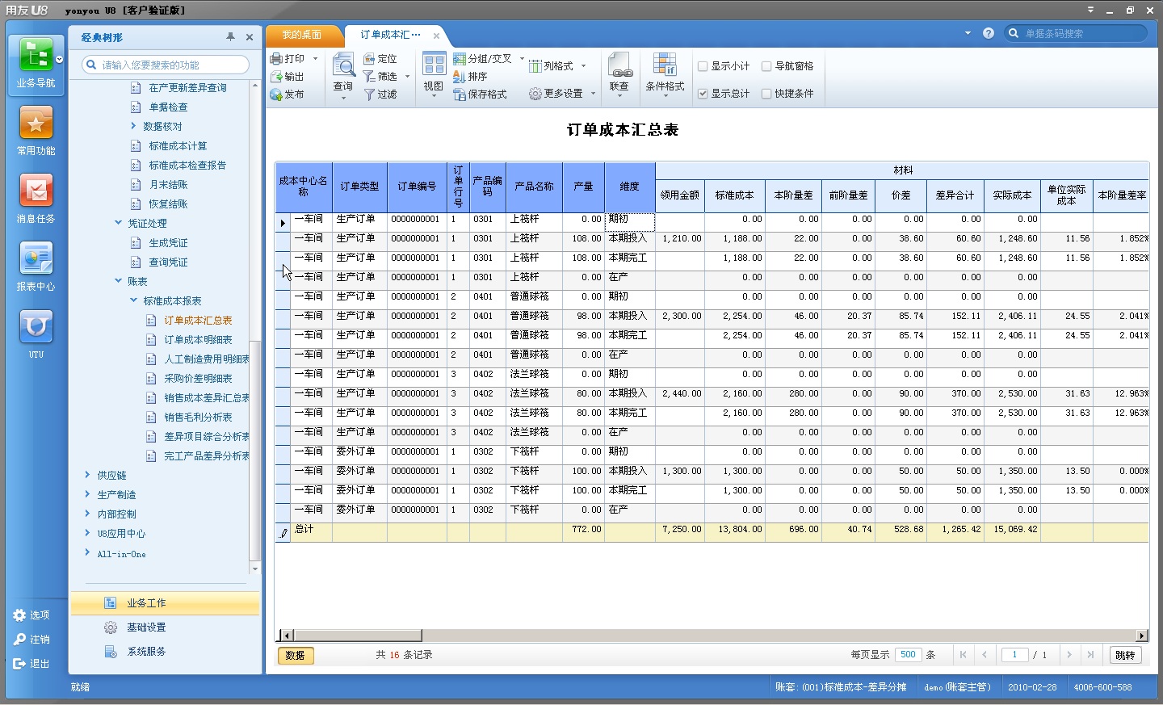This screenshot has width=1163, height=705.
Task: Open 更多设置 settings gear
Action: click(556, 94)
